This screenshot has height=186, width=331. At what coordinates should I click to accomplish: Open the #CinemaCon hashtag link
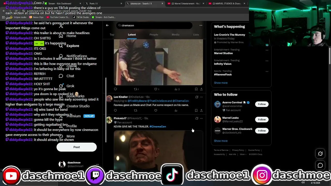[158, 127]
